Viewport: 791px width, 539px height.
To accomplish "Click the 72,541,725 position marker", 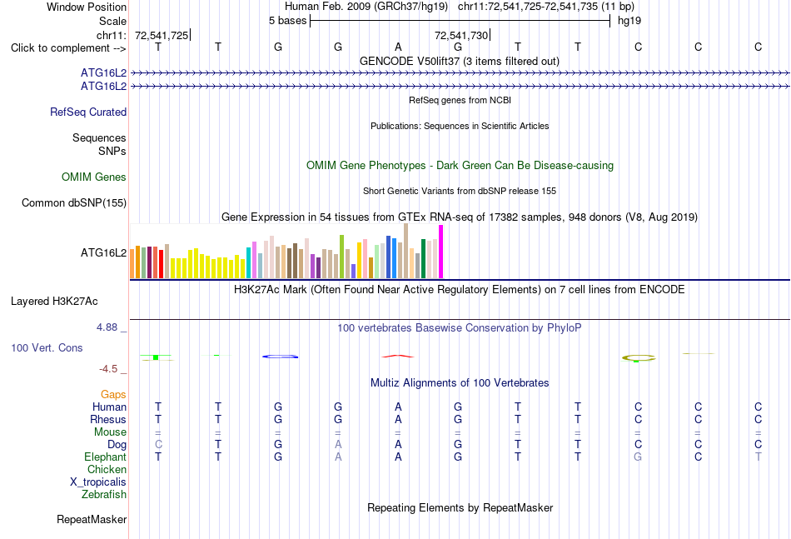I will click(x=162, y=35).
